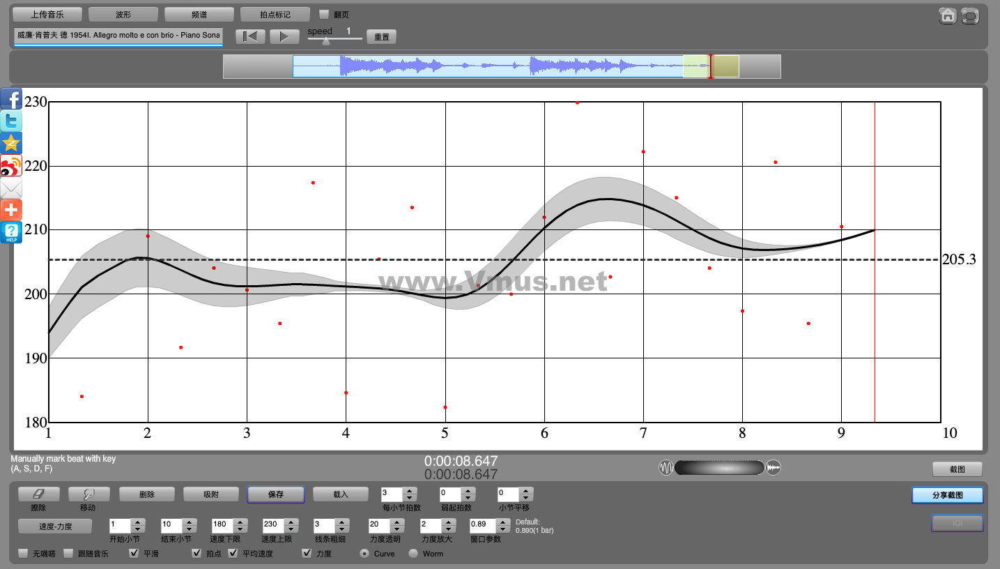The height and width of the screenshot is (569, 1000).
Task: Open the email share icon
Action: pos(11,188)
